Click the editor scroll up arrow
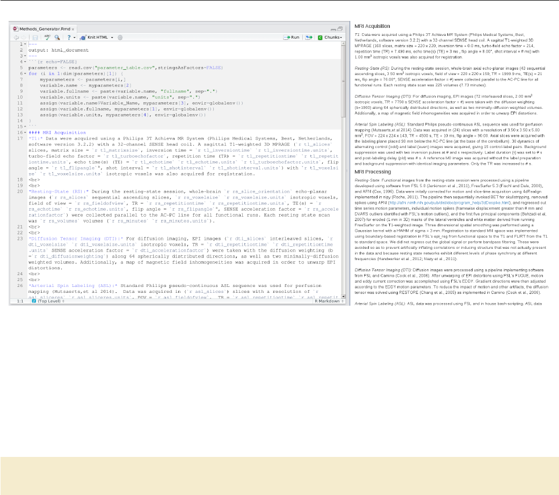 pyautogui.click(x=343, y=43)
